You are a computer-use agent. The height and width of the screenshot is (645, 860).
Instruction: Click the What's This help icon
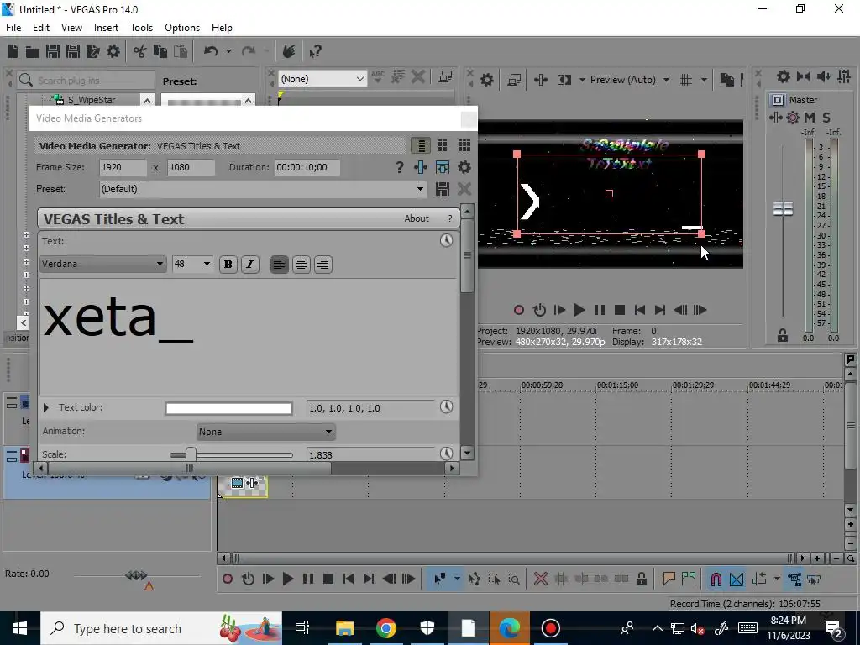pos(314,51)
